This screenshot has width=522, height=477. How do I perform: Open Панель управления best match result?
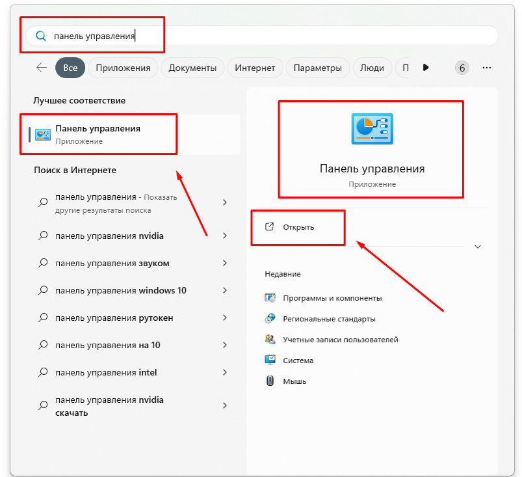pos(134,134)
